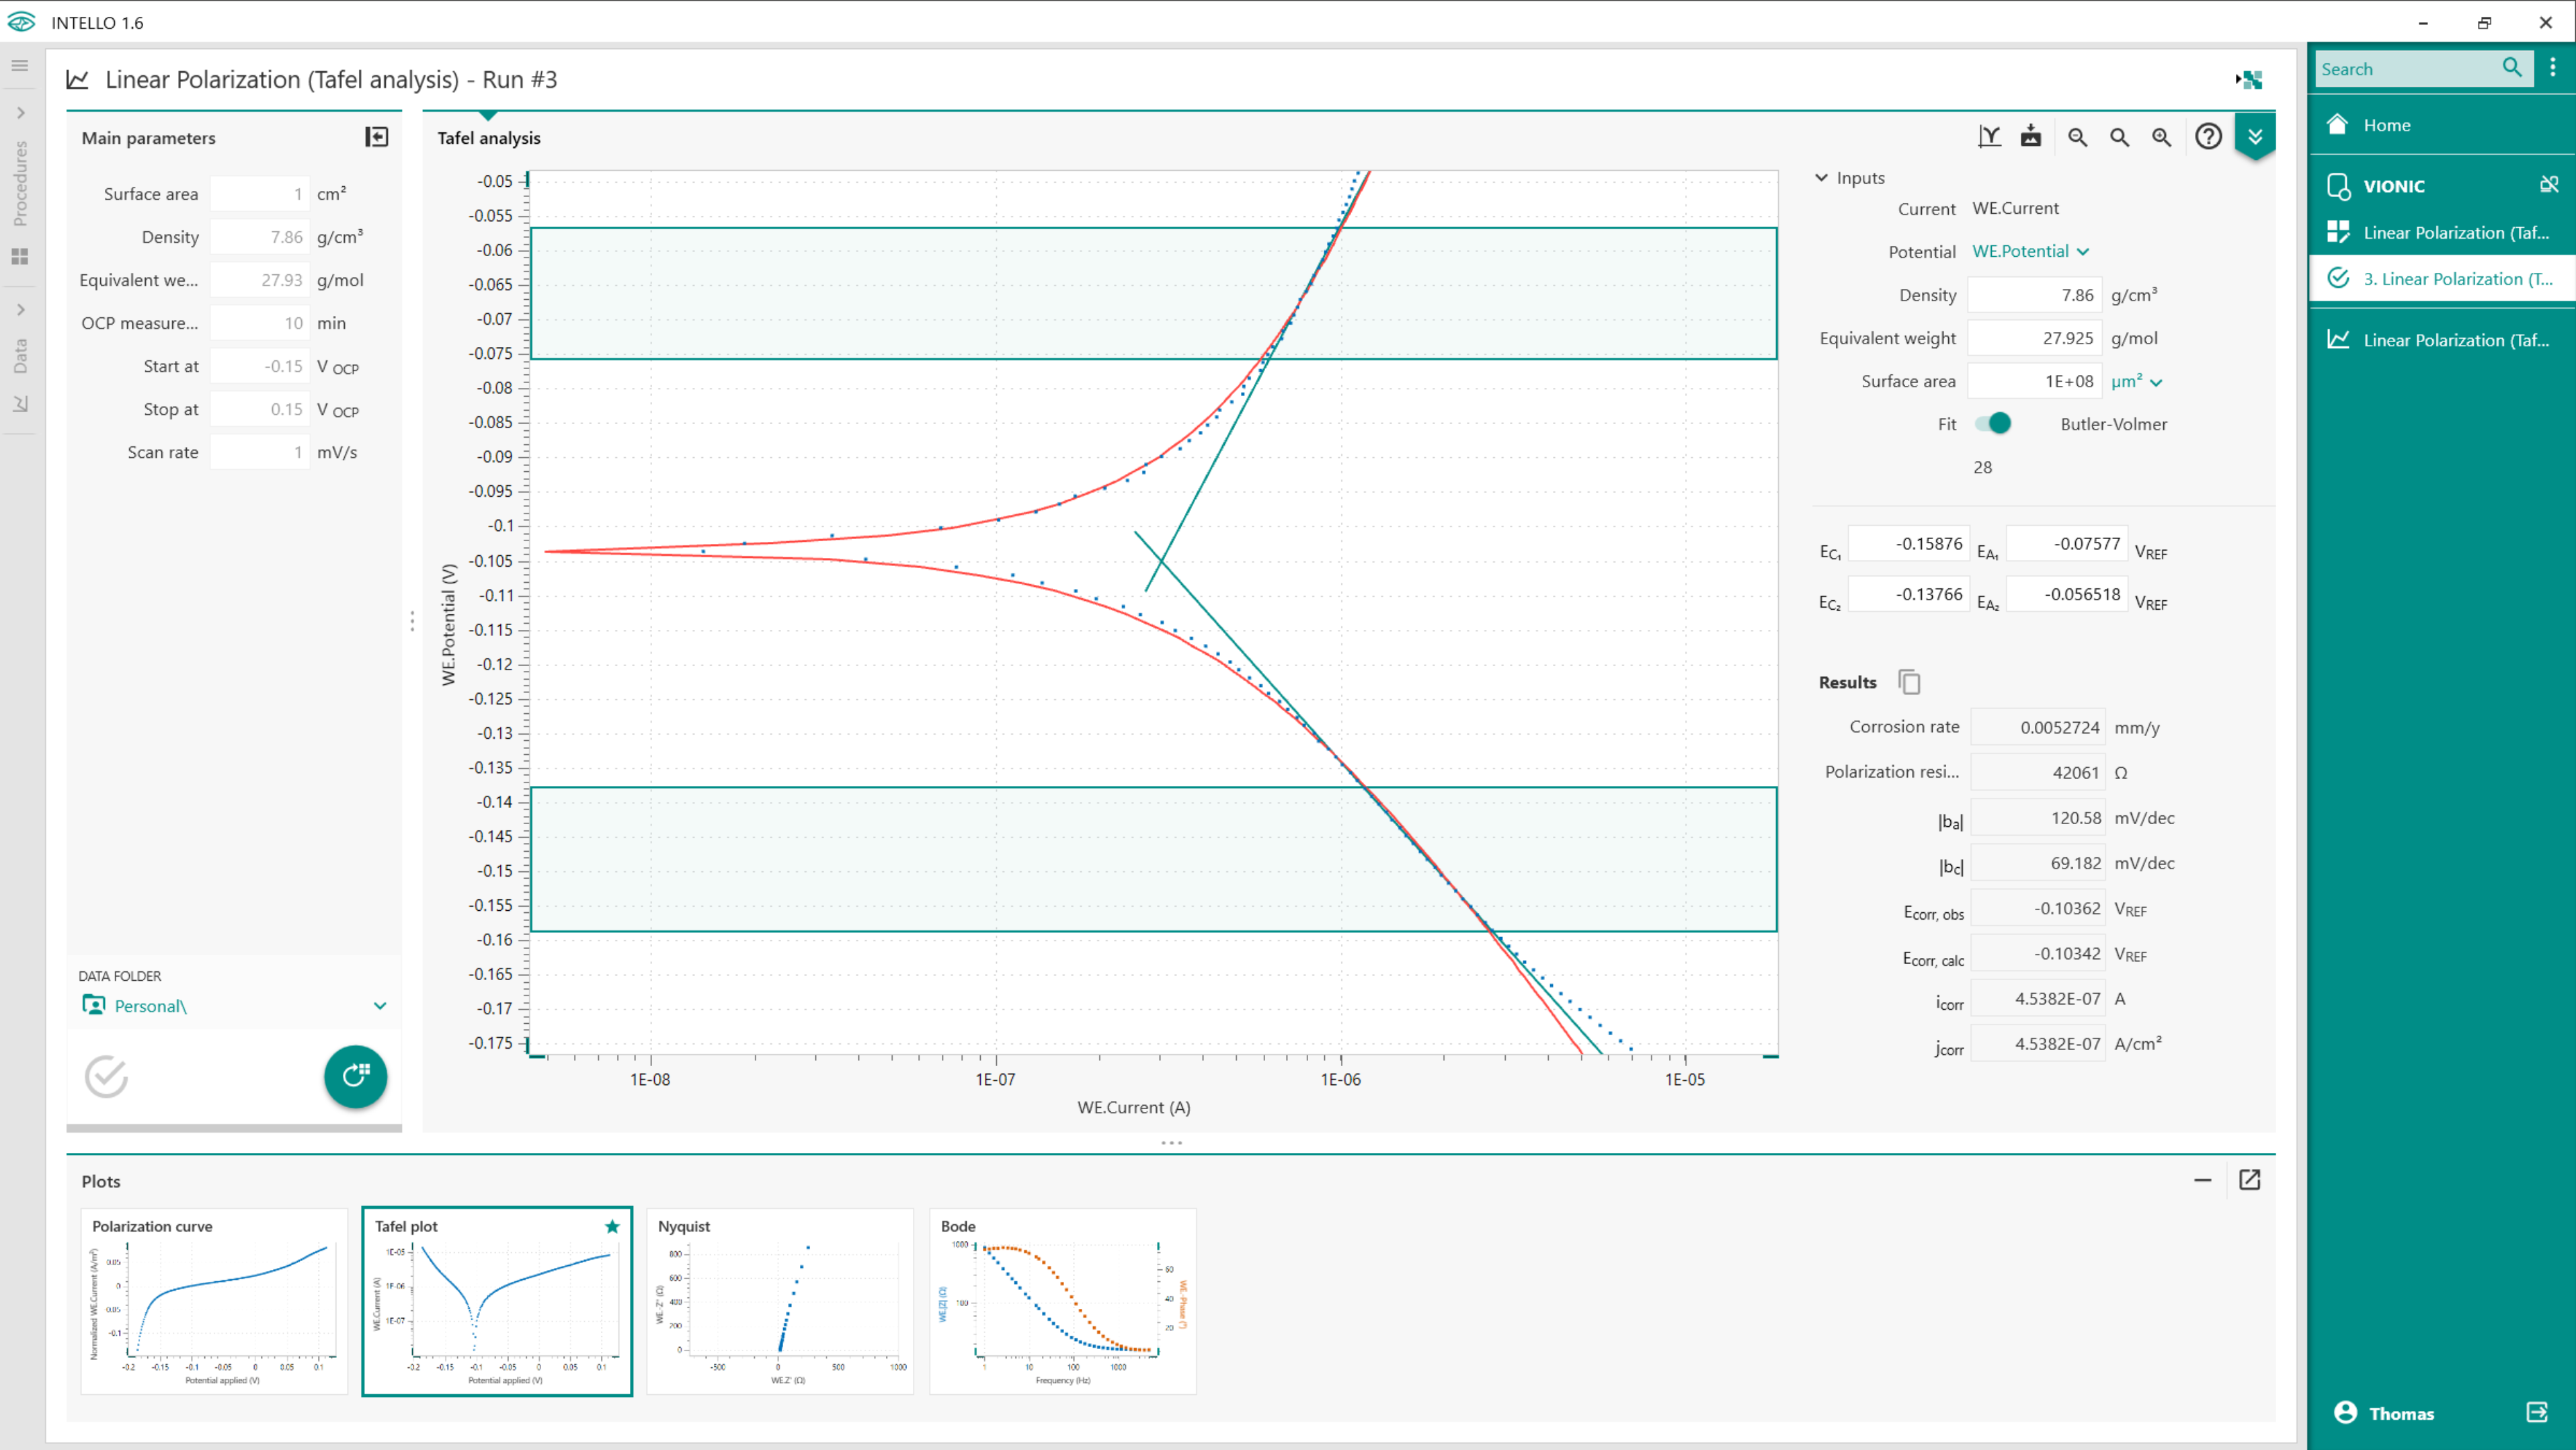Open the Nyquist plot thumbnail

pyautogui.click(x=780, y=1300)
